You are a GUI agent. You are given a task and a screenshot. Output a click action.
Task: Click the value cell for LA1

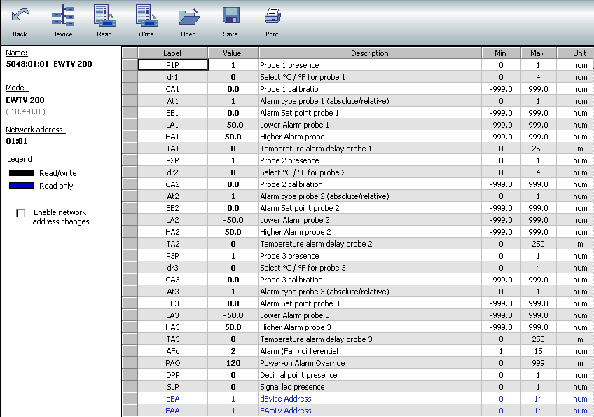tap(233, 125)
